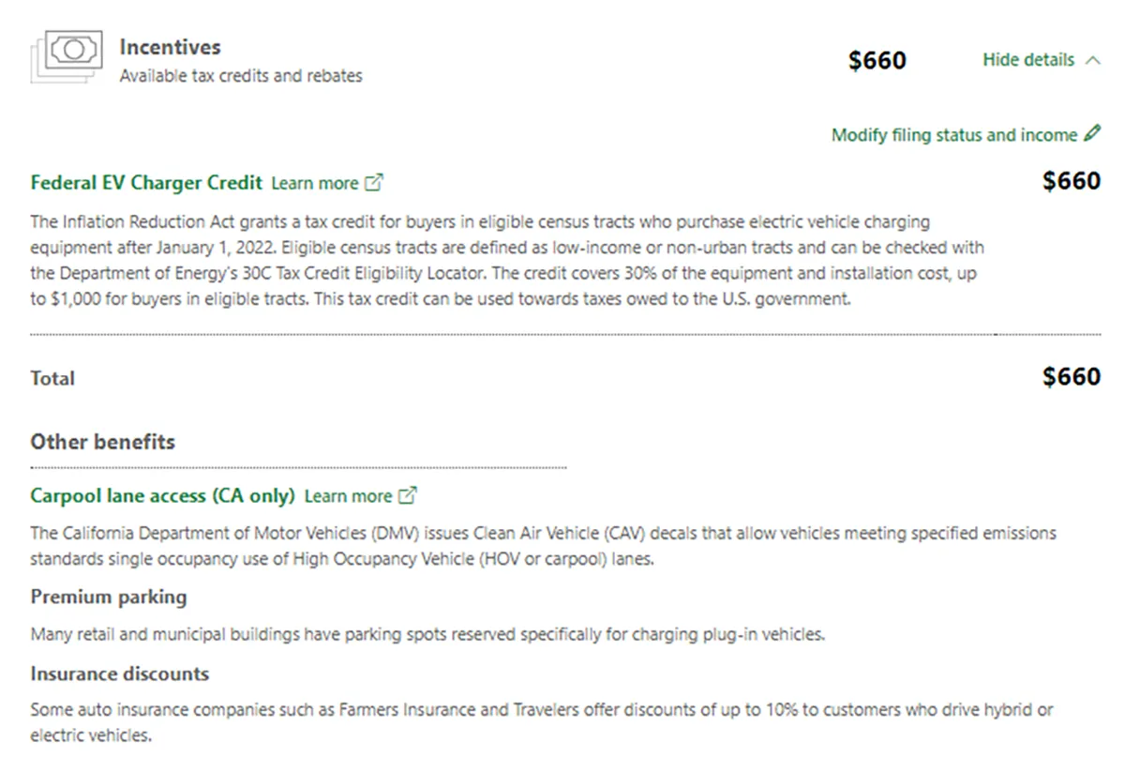This screenshot has height=772, width=1125.
Task: Click external link icon next to Carpool lane access
Action: pyautogui.click(x=408, y=495)
